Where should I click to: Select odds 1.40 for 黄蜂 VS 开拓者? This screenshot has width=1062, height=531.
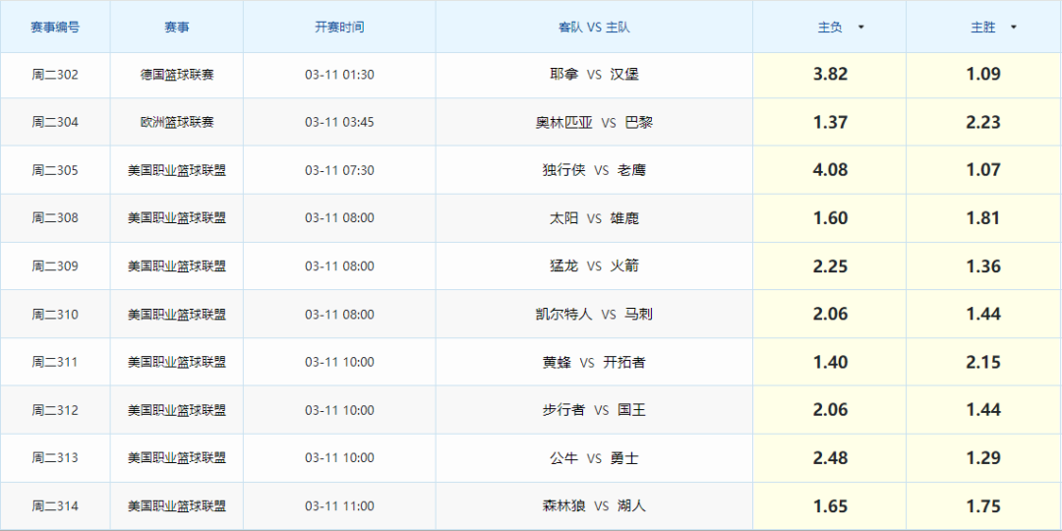(x=830, y=362)
